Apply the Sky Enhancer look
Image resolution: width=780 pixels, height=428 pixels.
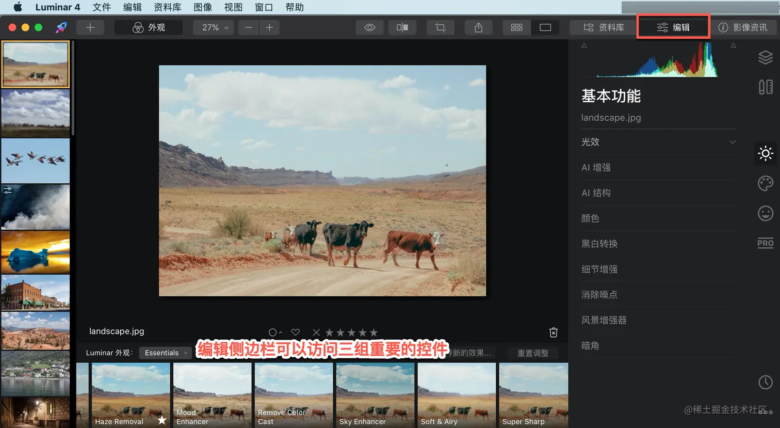[x=375, y=395]
